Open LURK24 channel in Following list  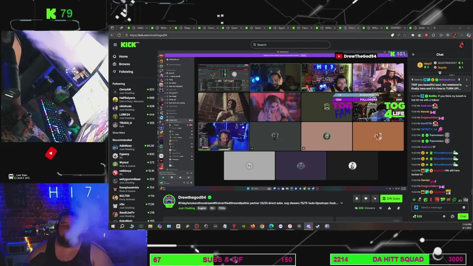click(133, 116)
